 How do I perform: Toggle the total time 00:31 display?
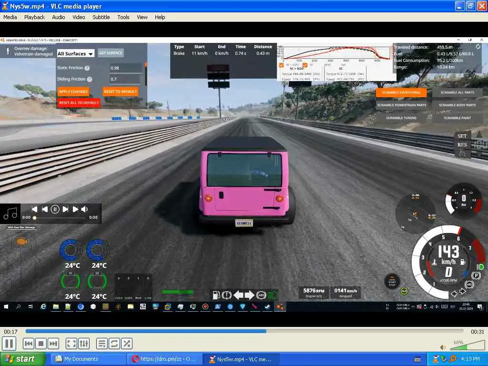click(x=477, y=332)
